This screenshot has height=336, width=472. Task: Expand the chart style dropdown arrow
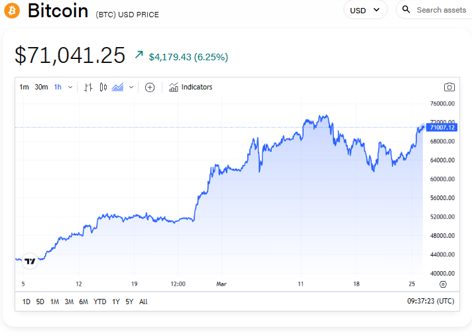131,87
